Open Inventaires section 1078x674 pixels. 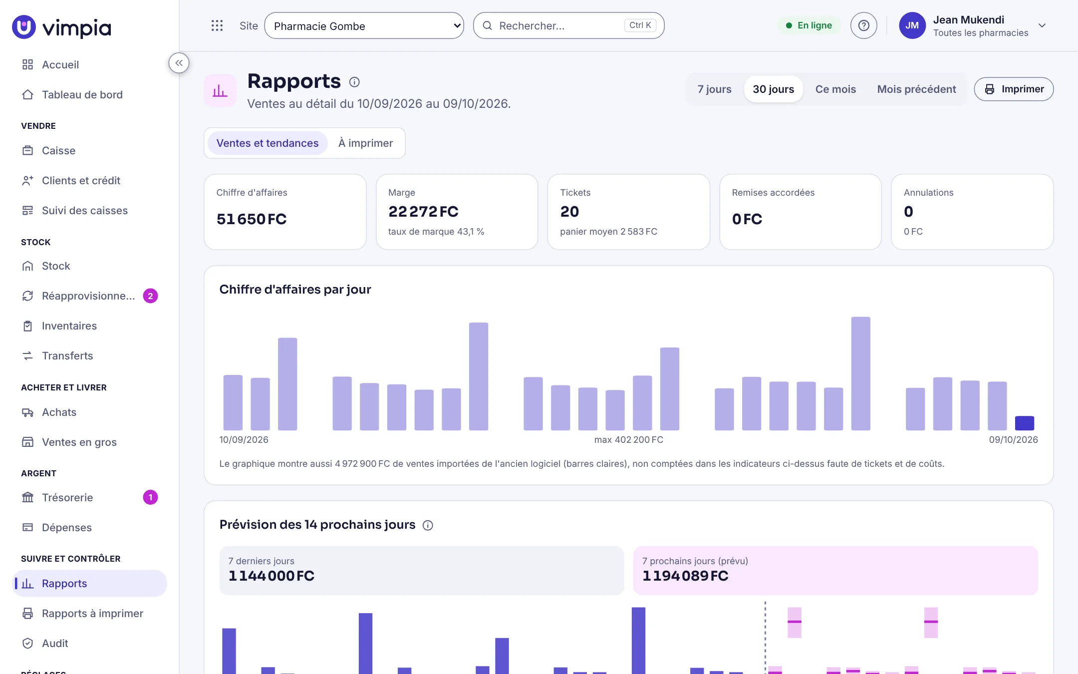(x=89, y=326)
